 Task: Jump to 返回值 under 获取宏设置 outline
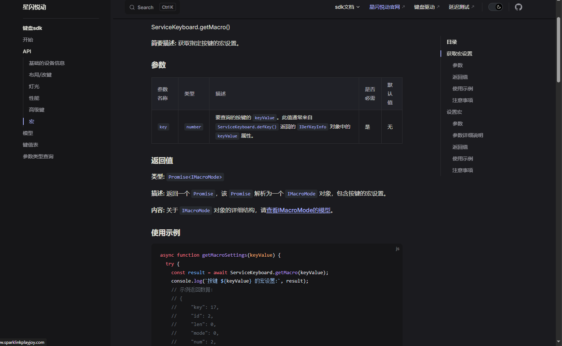(x=460, y=77)
